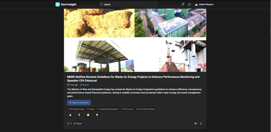Viewport: 271px width, 132px height.
Task: Click the '1 day ago' date label
Action: click(x=73, y=85)
